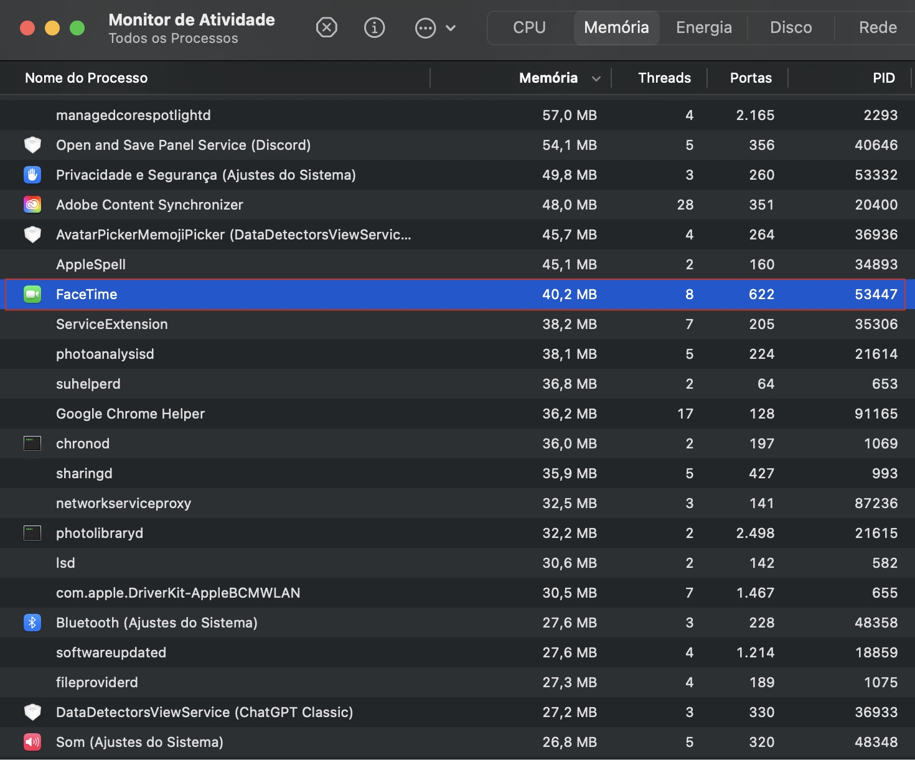Screen dimensions: 915x760
Task: Select Som (Ajustes do Sistema) process name
Action: coord(139,742)
